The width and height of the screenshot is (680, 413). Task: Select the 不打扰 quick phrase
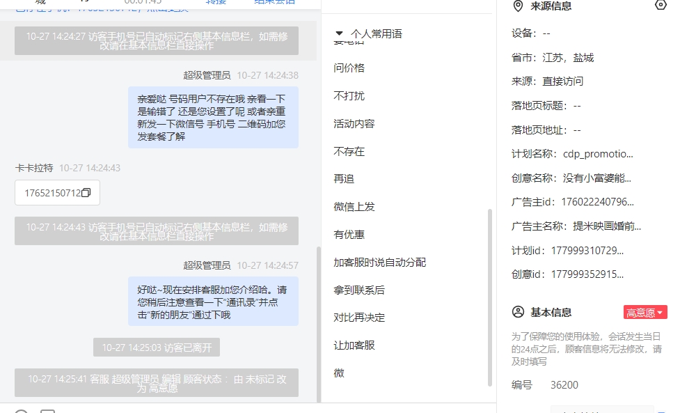pos(349,96)
